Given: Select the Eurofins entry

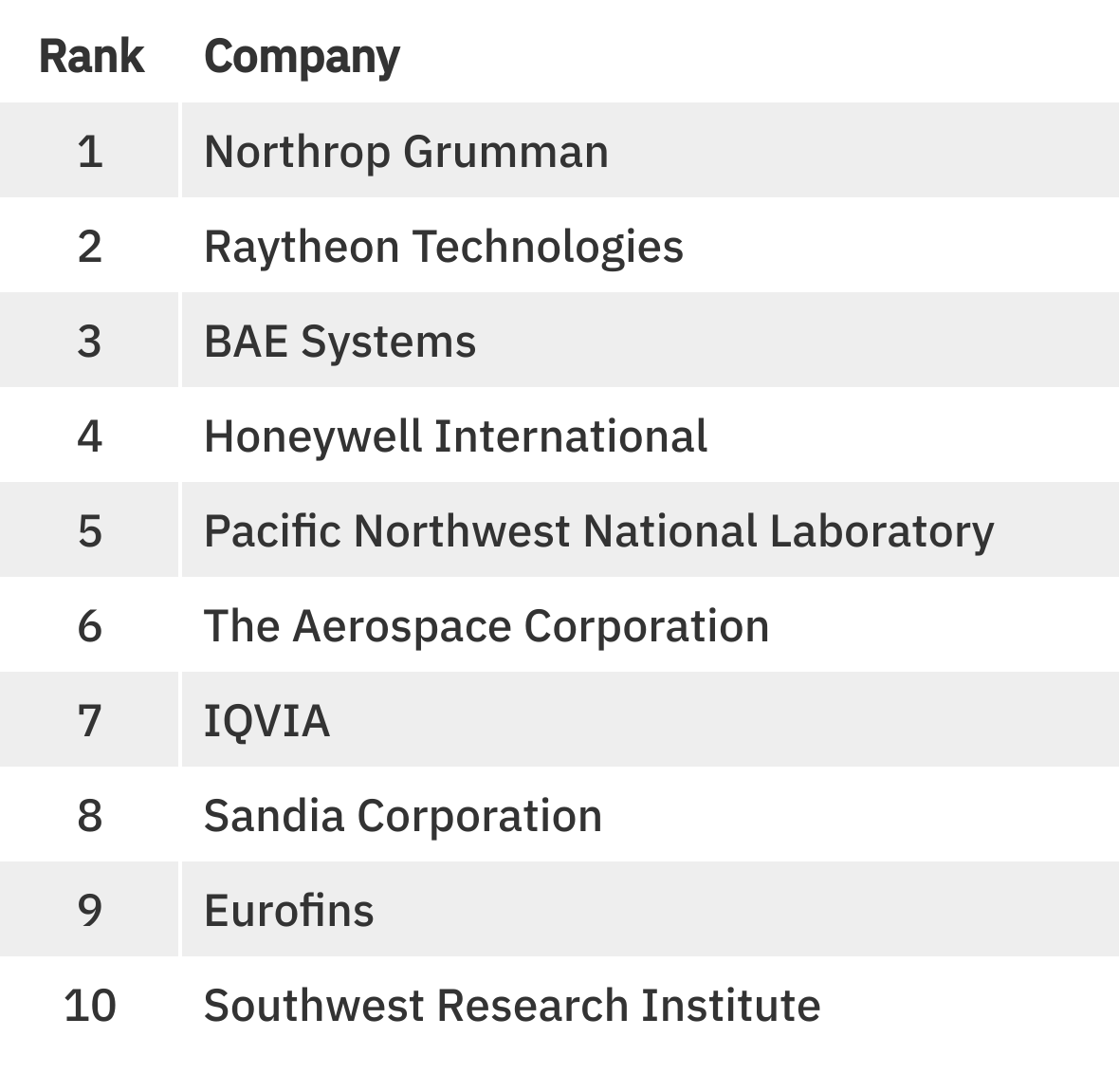Looking at the screenshot, I should (288, 911).
